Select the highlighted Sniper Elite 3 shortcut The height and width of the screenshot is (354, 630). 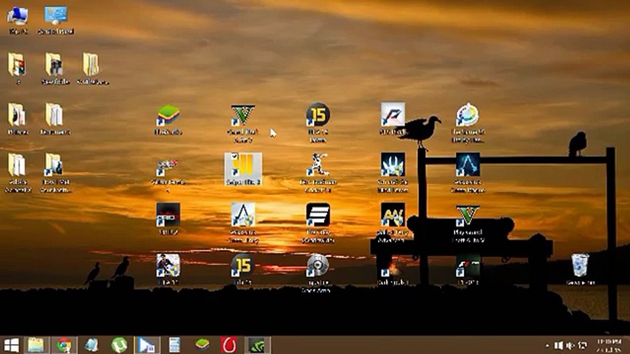tap(243, 169)
